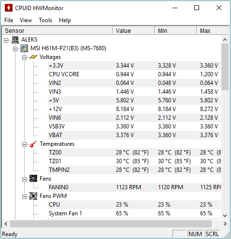Select the FANIN0 fan row

pyautogui.click(x=134, y=187)
